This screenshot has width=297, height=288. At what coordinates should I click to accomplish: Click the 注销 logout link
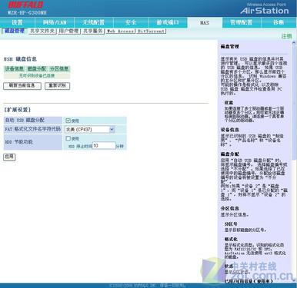click(286, 36)
